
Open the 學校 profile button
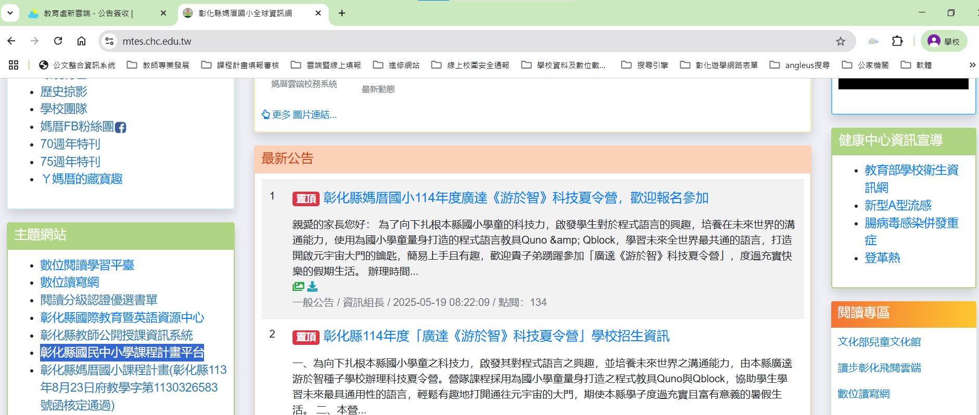point(944,42)
